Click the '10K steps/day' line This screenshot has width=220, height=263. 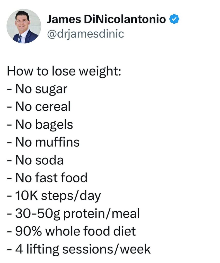54,196
